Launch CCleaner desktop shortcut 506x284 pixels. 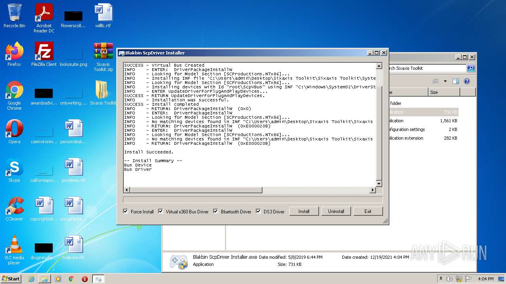pyautogui.click(x=14, y=209)
